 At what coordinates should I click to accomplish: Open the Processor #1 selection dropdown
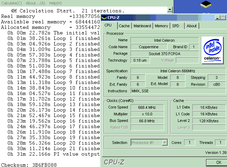(x=149, y=143)
